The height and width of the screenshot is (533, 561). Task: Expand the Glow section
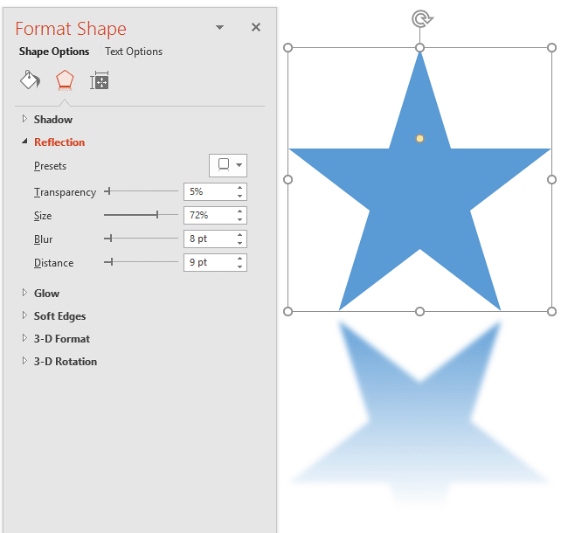46,294
